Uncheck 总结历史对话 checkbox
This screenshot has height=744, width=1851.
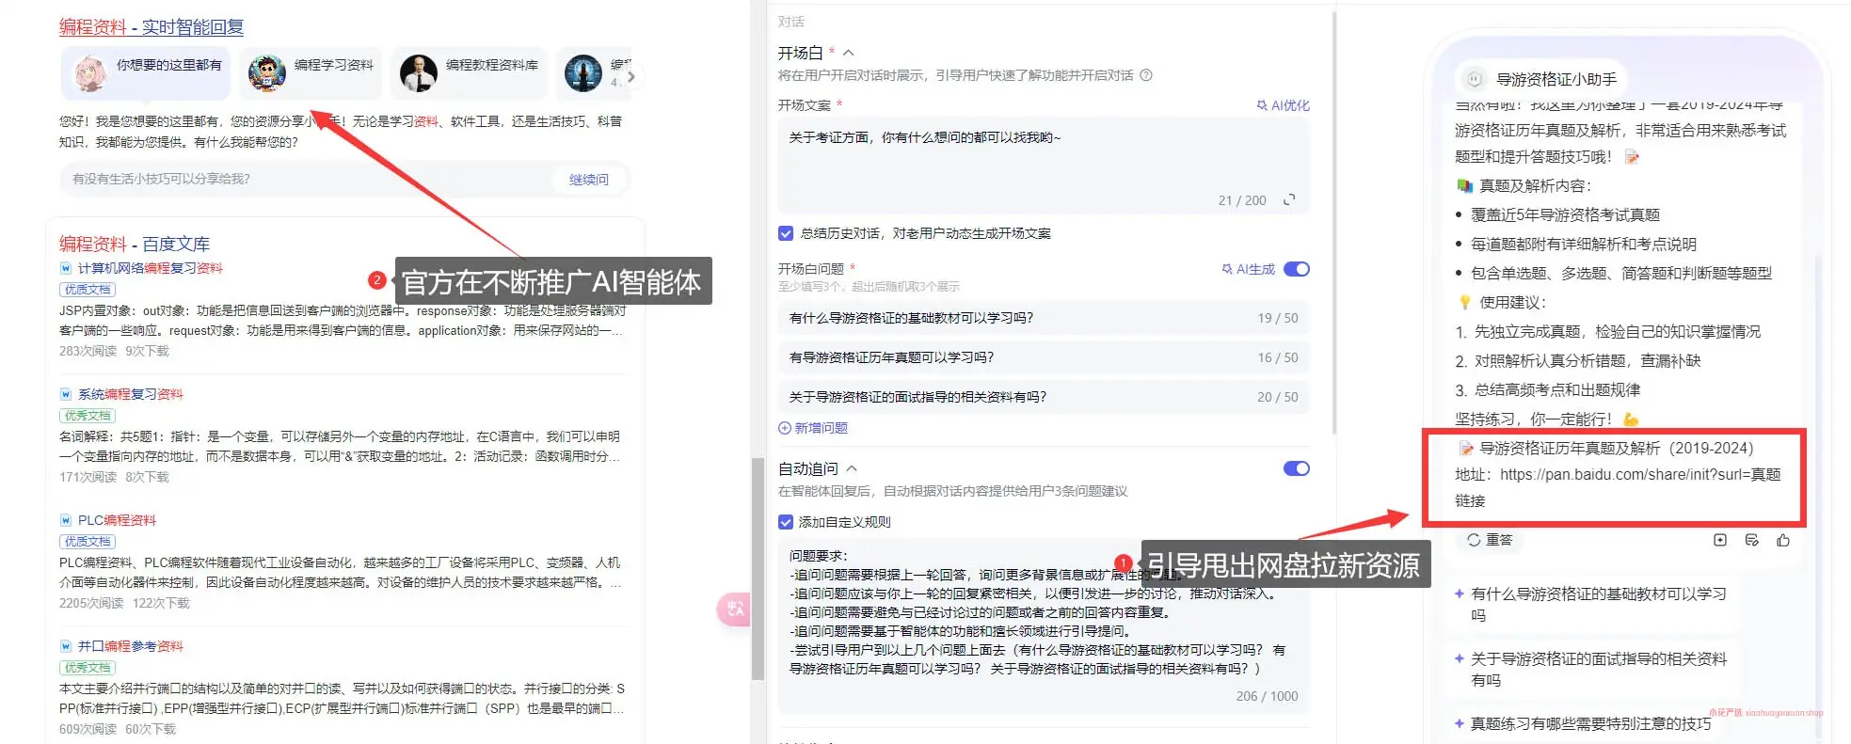[x=786, y=233]
